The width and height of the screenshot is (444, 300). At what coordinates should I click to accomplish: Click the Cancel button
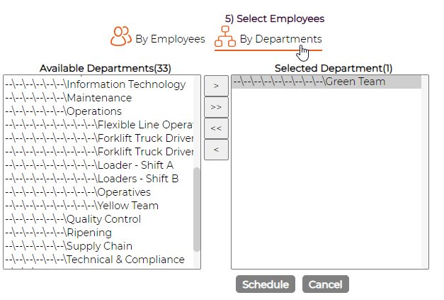tap(325, 284)
